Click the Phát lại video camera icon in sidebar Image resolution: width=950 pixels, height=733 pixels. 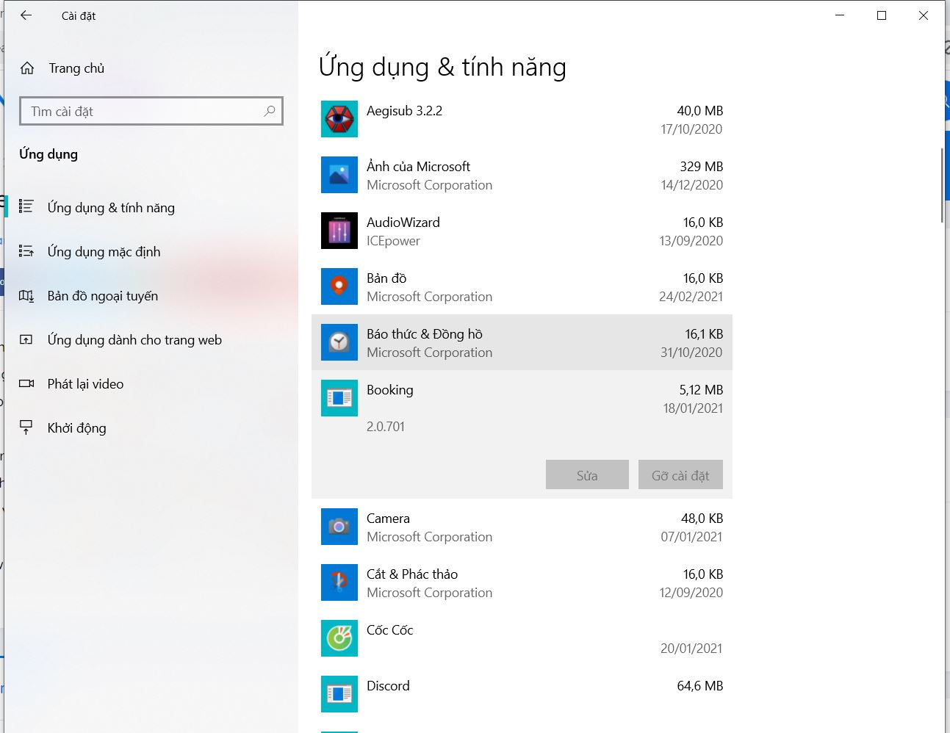(x=27, y=383)
